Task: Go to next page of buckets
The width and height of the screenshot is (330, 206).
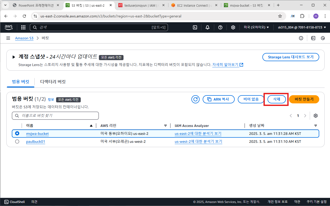Action: 305,116
